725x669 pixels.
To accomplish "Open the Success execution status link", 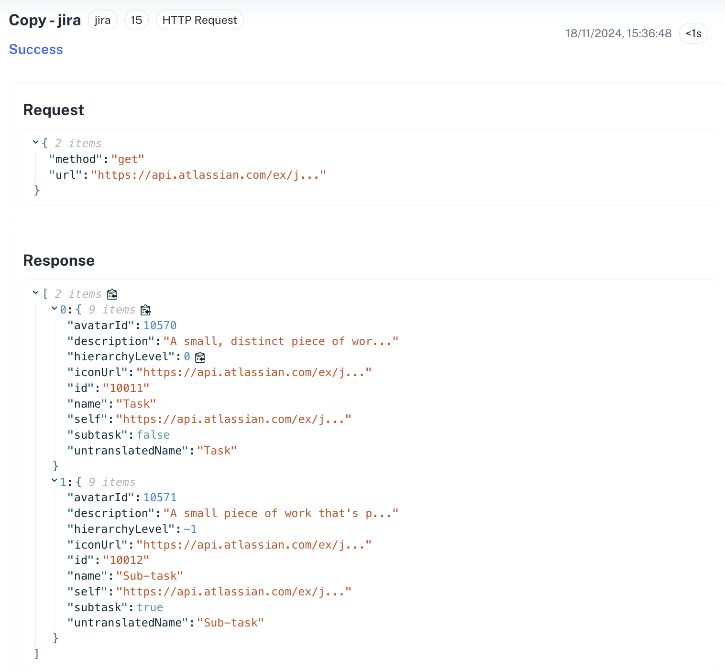I will tap(35, 49).
